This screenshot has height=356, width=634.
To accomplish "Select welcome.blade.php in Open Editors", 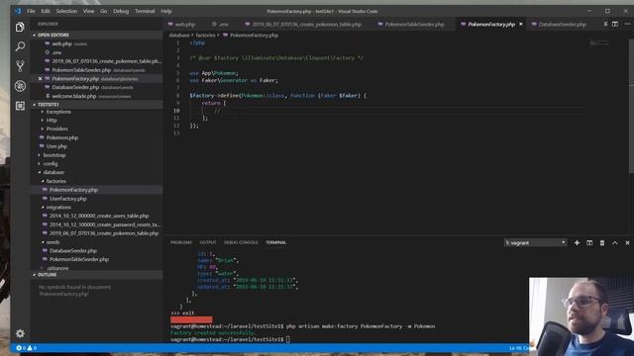I will click(x=74, y=96).
